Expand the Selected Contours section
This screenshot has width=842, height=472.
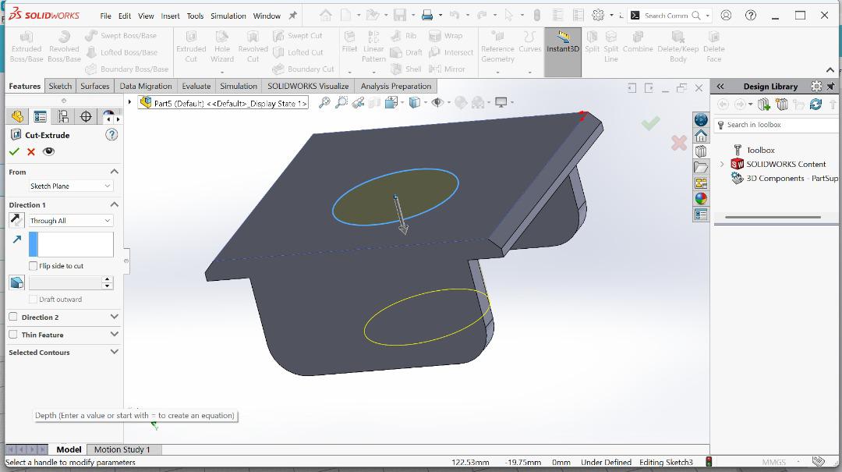(x=114, y=352)
